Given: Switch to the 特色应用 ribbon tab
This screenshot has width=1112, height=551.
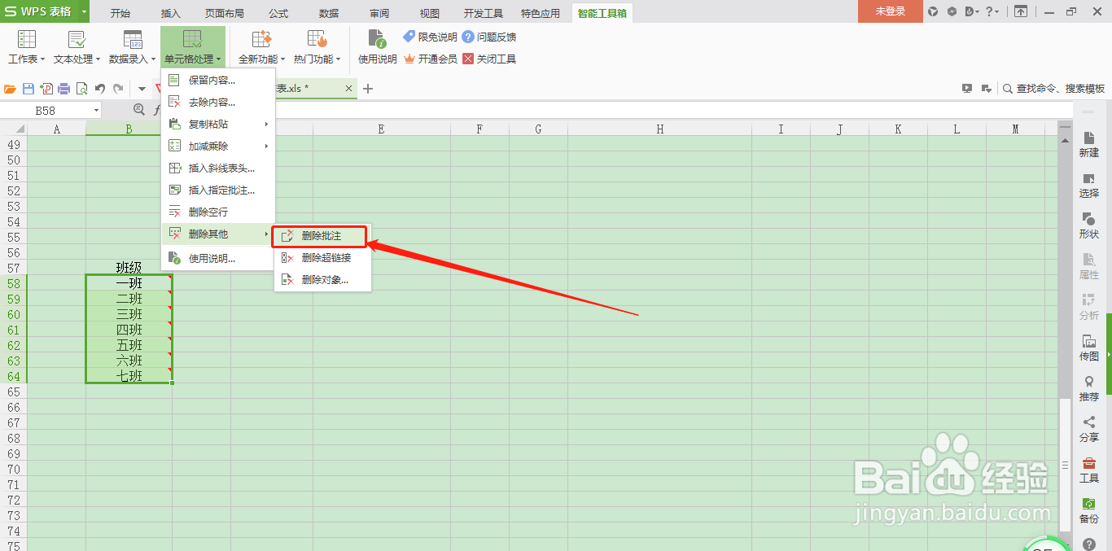Looking at the screenshot, I should (x=541, y=12).
